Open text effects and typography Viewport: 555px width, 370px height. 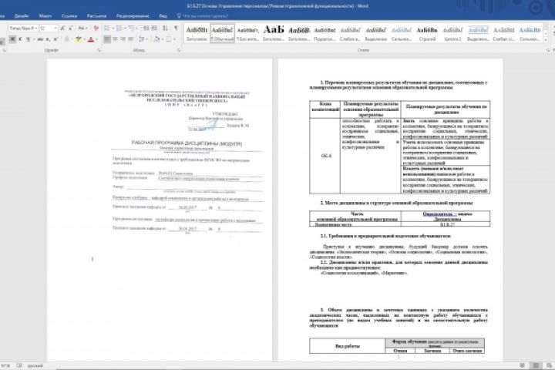67,39
